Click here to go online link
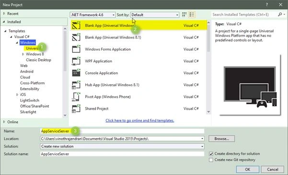 (x=140, y=121)
